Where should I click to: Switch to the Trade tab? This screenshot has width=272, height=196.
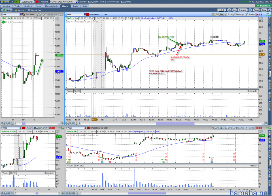tap(17, 6)
